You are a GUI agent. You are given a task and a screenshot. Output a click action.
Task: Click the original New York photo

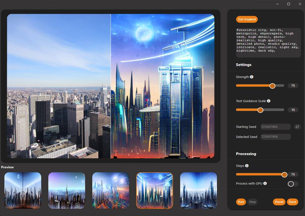point(59,86)
